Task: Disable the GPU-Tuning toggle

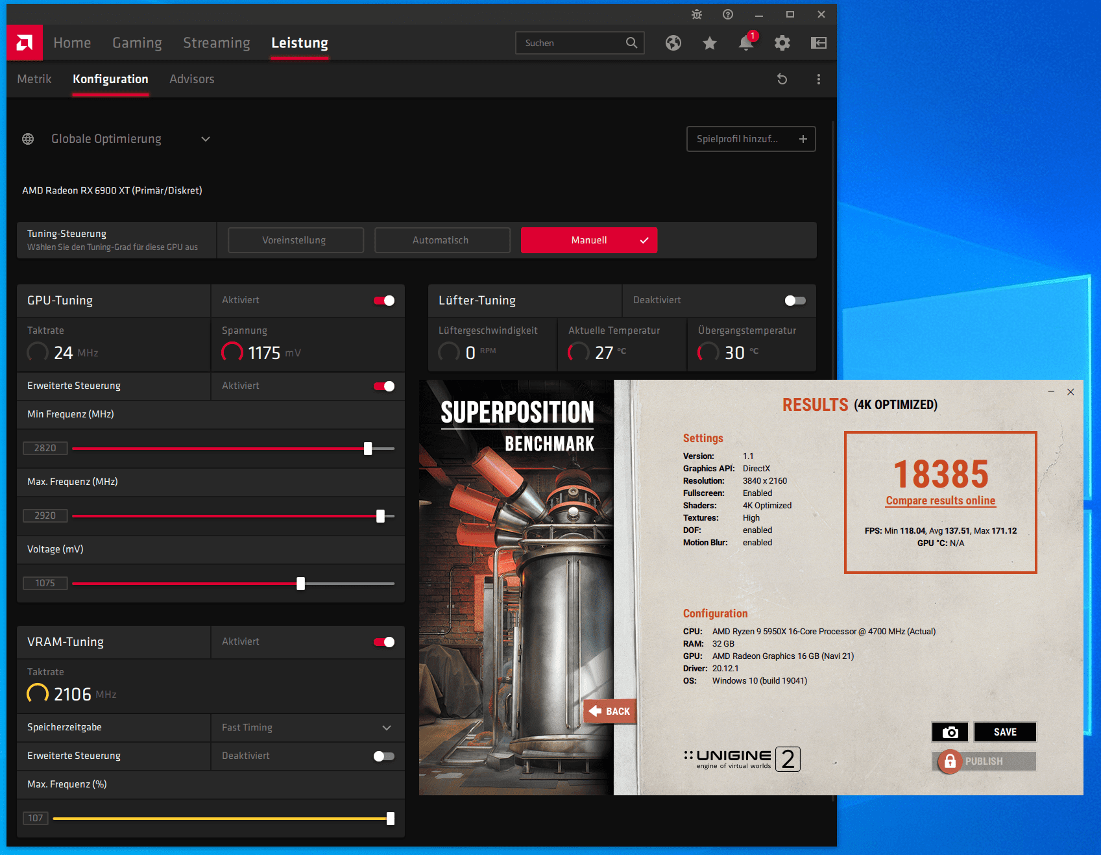Action: [x=384, y=301]
